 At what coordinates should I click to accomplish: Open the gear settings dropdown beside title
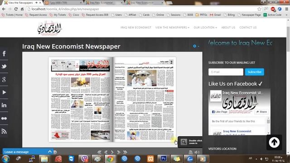[x=196, y=46]
